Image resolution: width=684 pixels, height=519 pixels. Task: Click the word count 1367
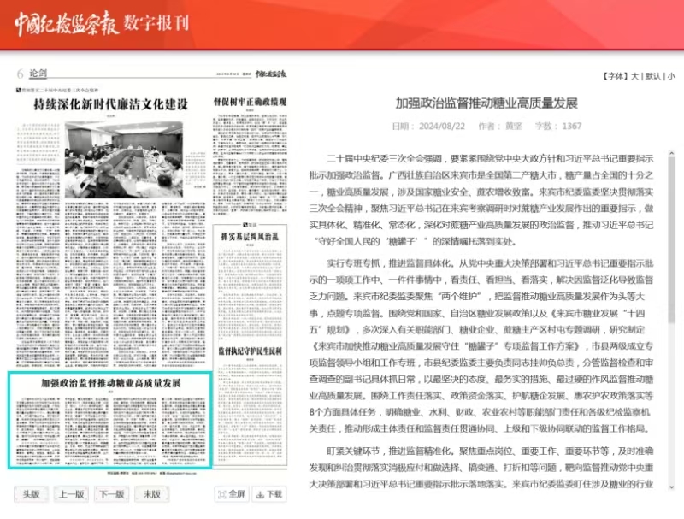coord(572,126)
